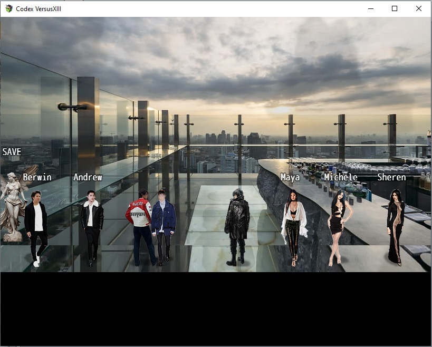Click the Maya name label

pos(290,177)
